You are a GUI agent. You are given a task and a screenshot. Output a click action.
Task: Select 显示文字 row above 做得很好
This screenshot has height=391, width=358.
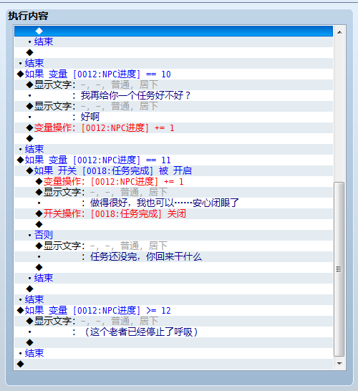tap(173, 192)
